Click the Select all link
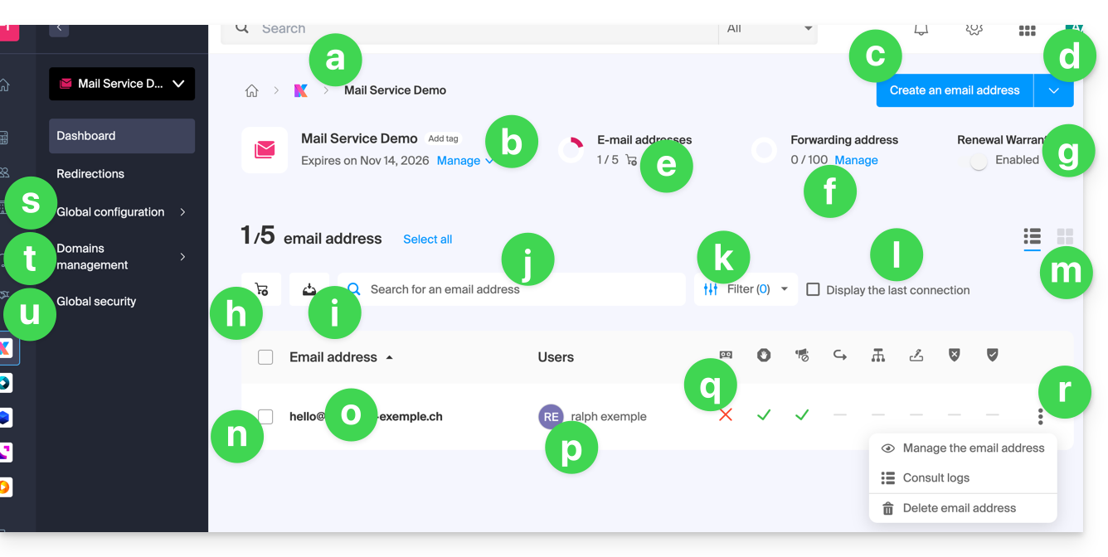This screenshot has height=557, width=1108. pyautogui.click(x=427, y=240)
